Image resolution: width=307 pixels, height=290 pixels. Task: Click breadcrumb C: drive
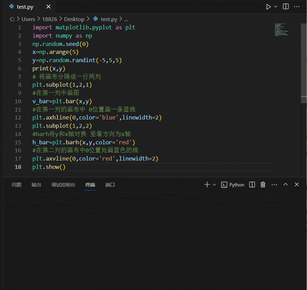pos(12,19)
